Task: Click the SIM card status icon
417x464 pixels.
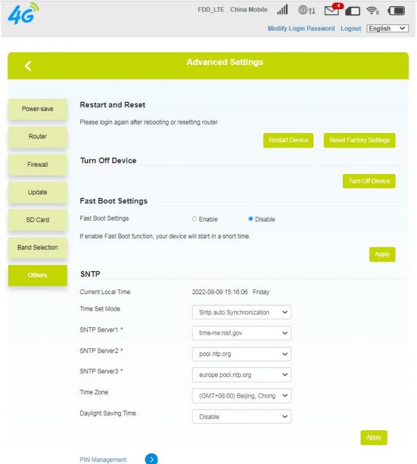Action: pyautogui.click(x=353, y=10)
